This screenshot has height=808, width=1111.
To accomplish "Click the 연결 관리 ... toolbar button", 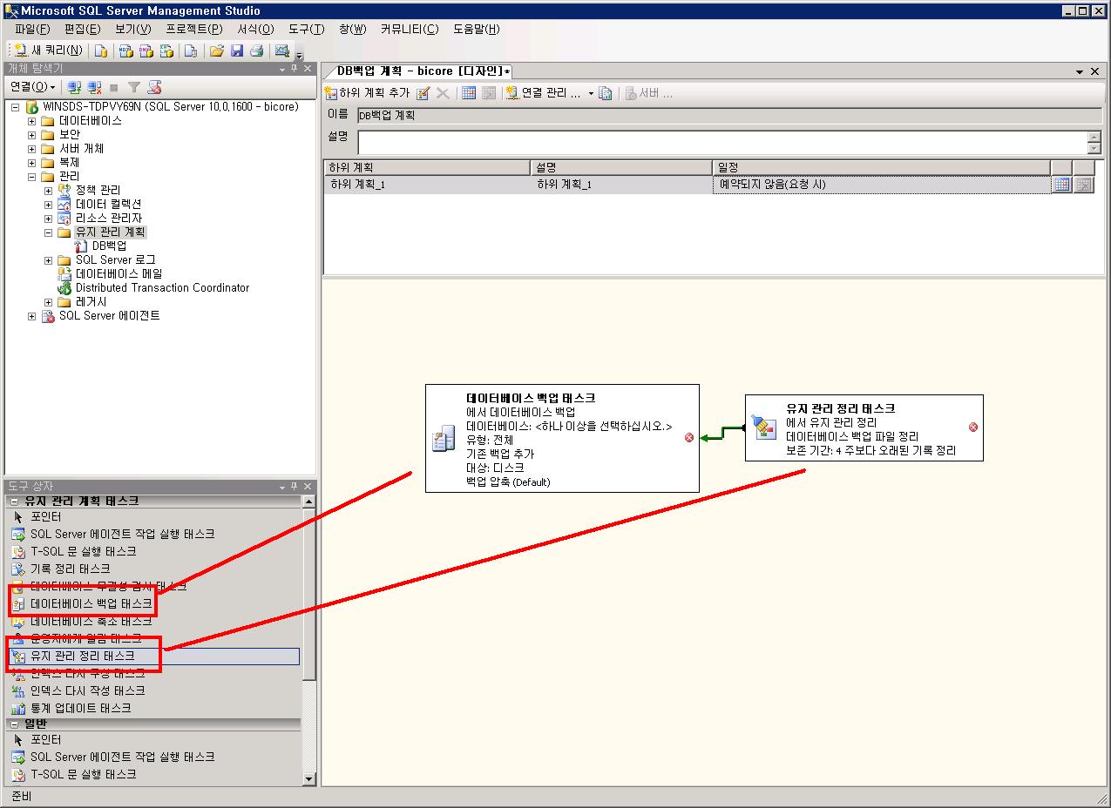I will click(x=544, y=93).
